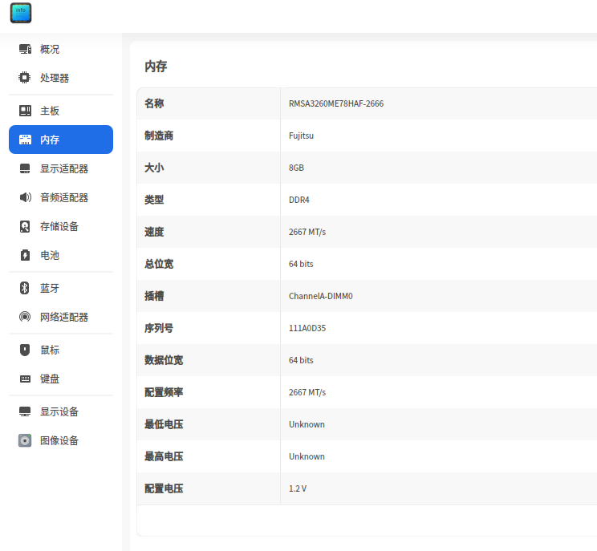Select the 图像设备 sidebar entry

pos(61,440)
